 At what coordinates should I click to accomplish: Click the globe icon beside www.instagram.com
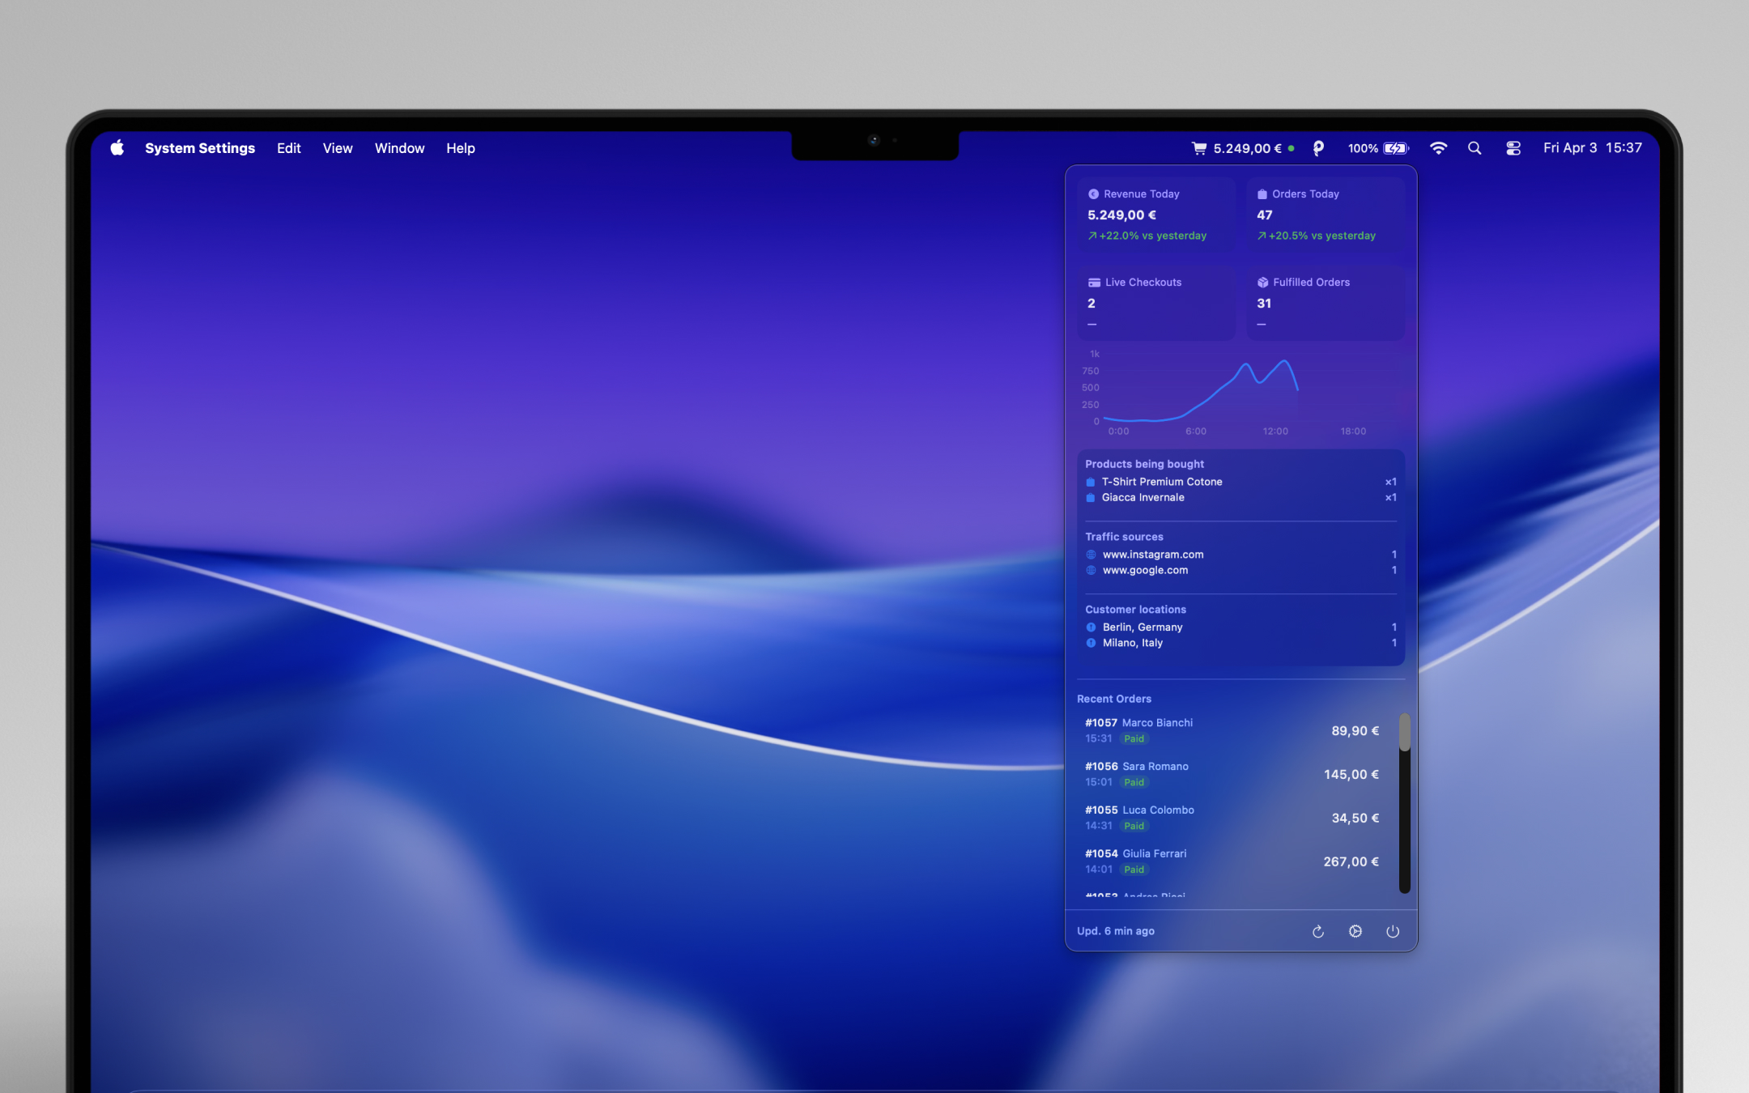coord(1091,555)
